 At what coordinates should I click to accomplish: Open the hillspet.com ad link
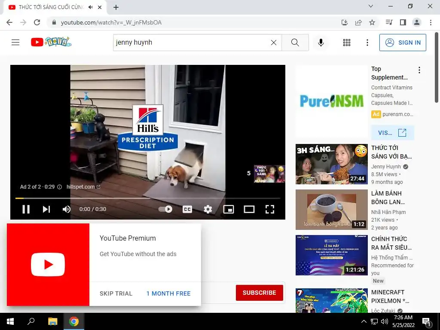[83, 187]
